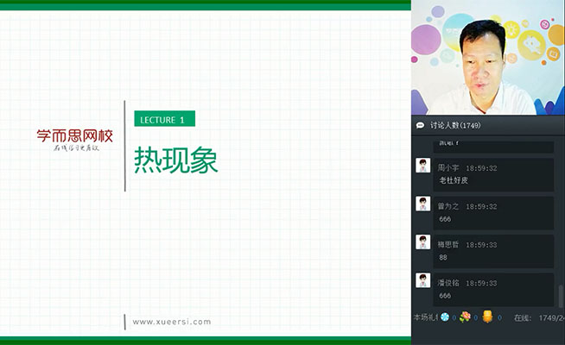Click the username 周小宇

click(x=448, y=168)
